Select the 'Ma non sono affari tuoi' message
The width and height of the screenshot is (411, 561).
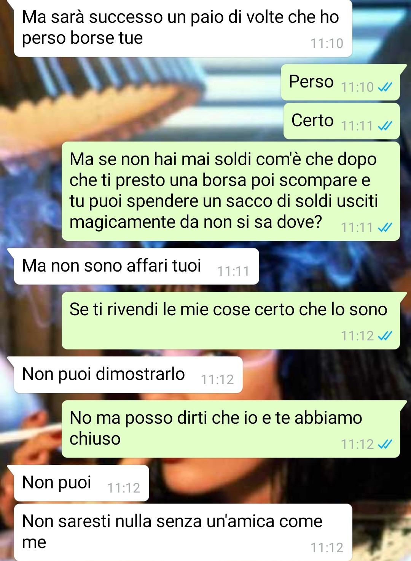(137, 266)
